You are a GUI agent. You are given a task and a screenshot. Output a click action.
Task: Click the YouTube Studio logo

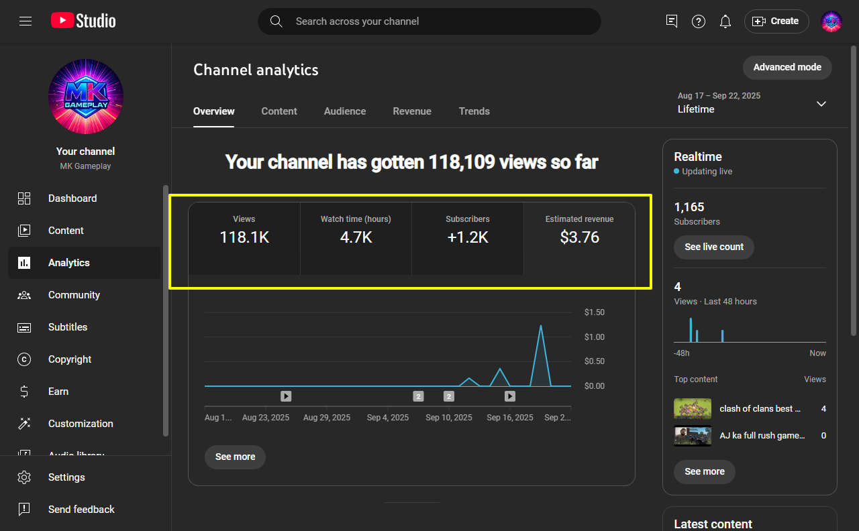83,21
